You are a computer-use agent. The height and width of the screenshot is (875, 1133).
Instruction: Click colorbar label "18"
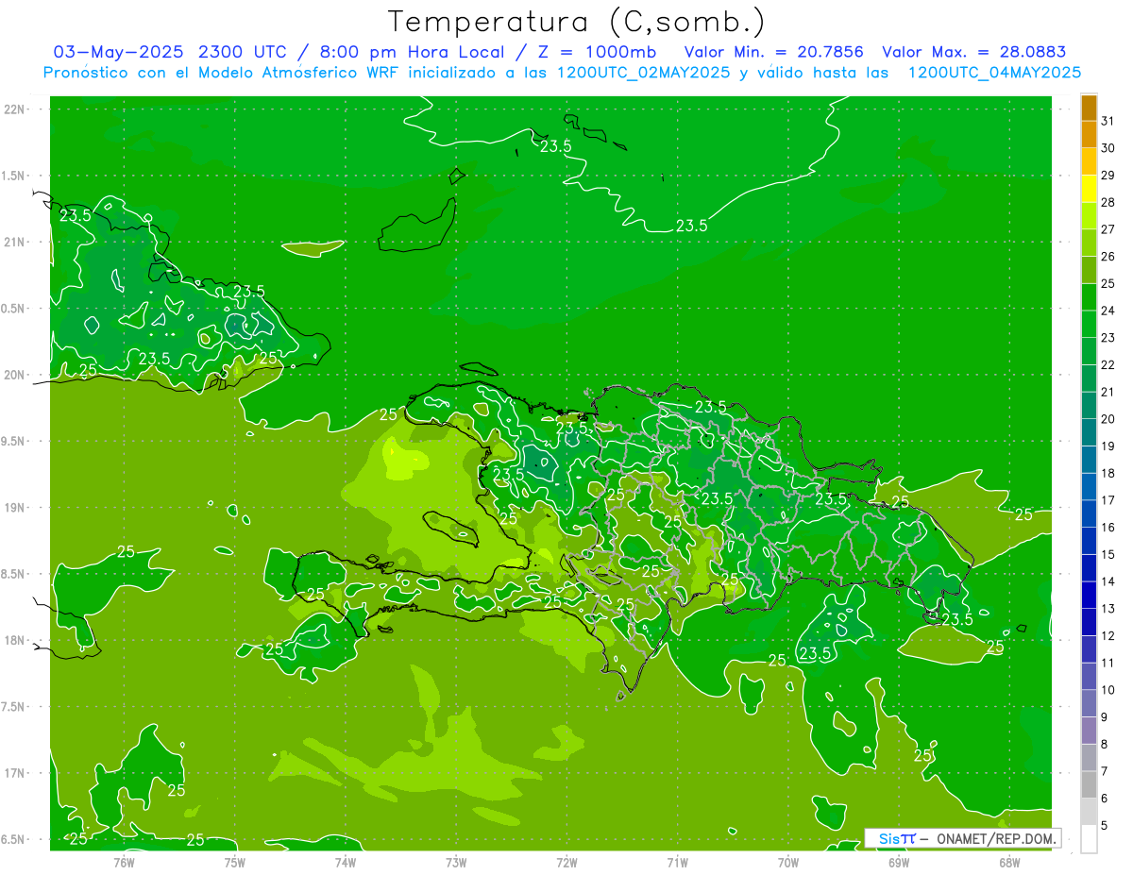pyautogui.click(x=1108, y=473)
